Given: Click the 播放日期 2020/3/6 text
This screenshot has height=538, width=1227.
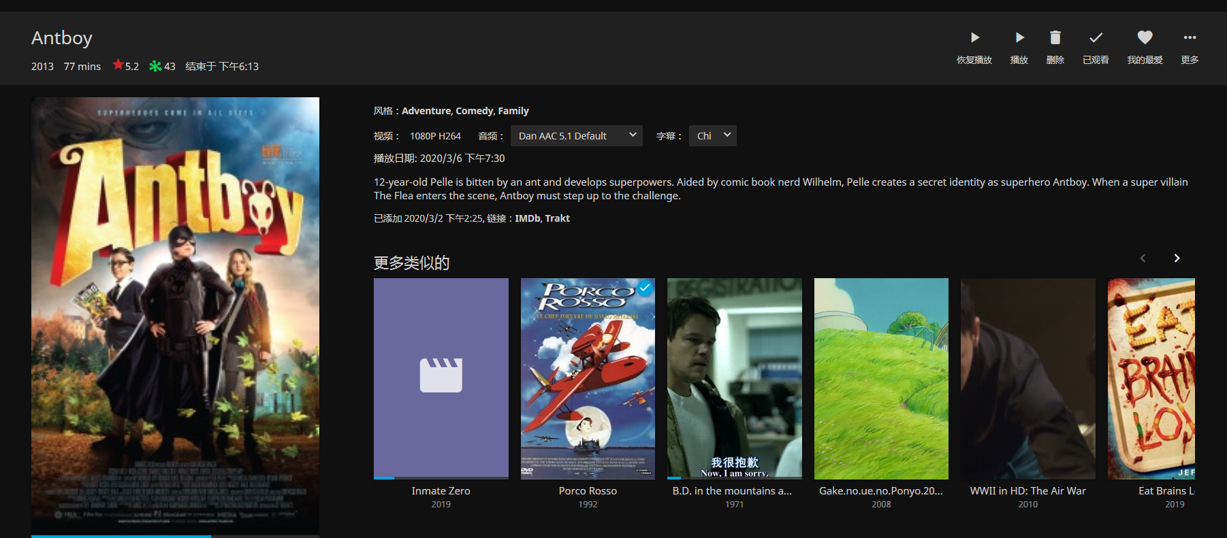Looking at the screenshot, I should [x=439, y=158].
